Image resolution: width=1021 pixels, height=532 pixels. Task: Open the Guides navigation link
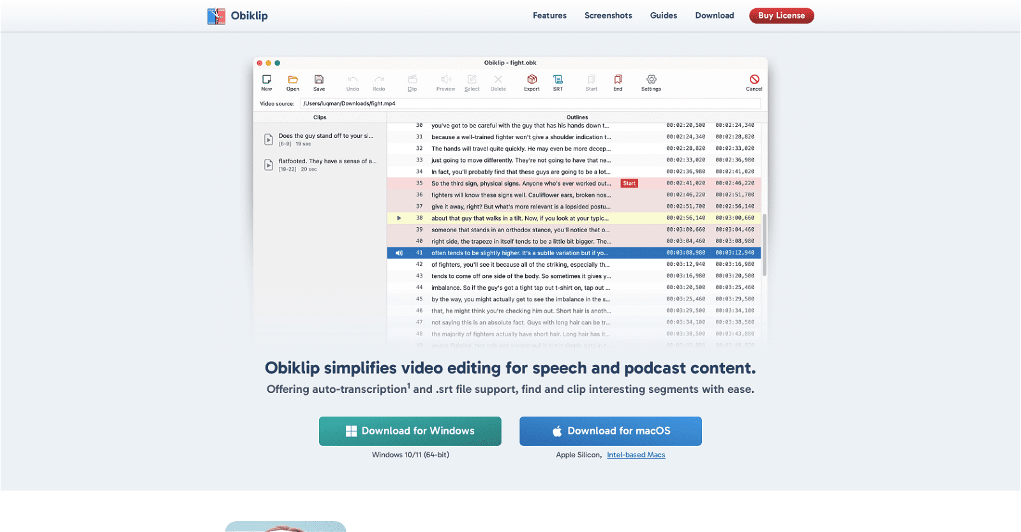[664, 16]
